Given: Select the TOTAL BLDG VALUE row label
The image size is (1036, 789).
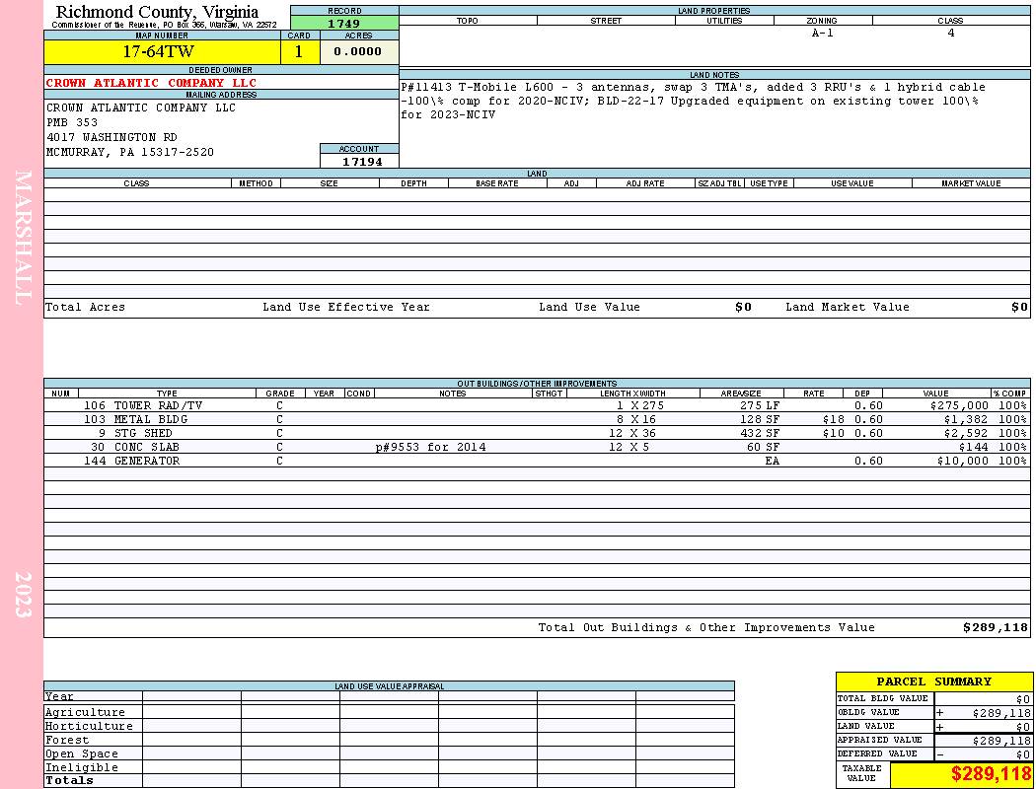Looking at the screenshot, I should coord(882,698).
